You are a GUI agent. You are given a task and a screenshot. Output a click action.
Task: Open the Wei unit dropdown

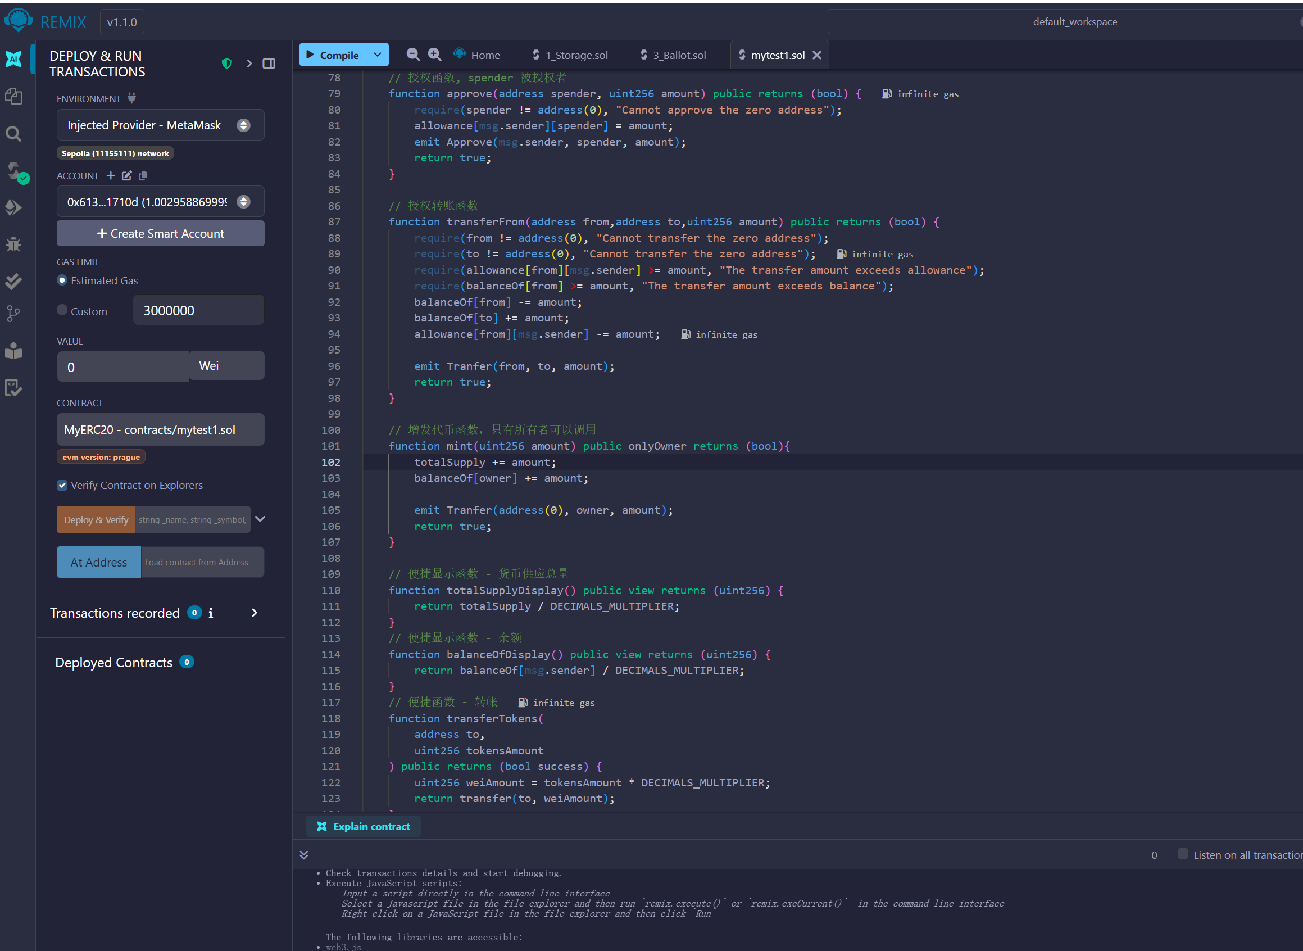(227, 366)
